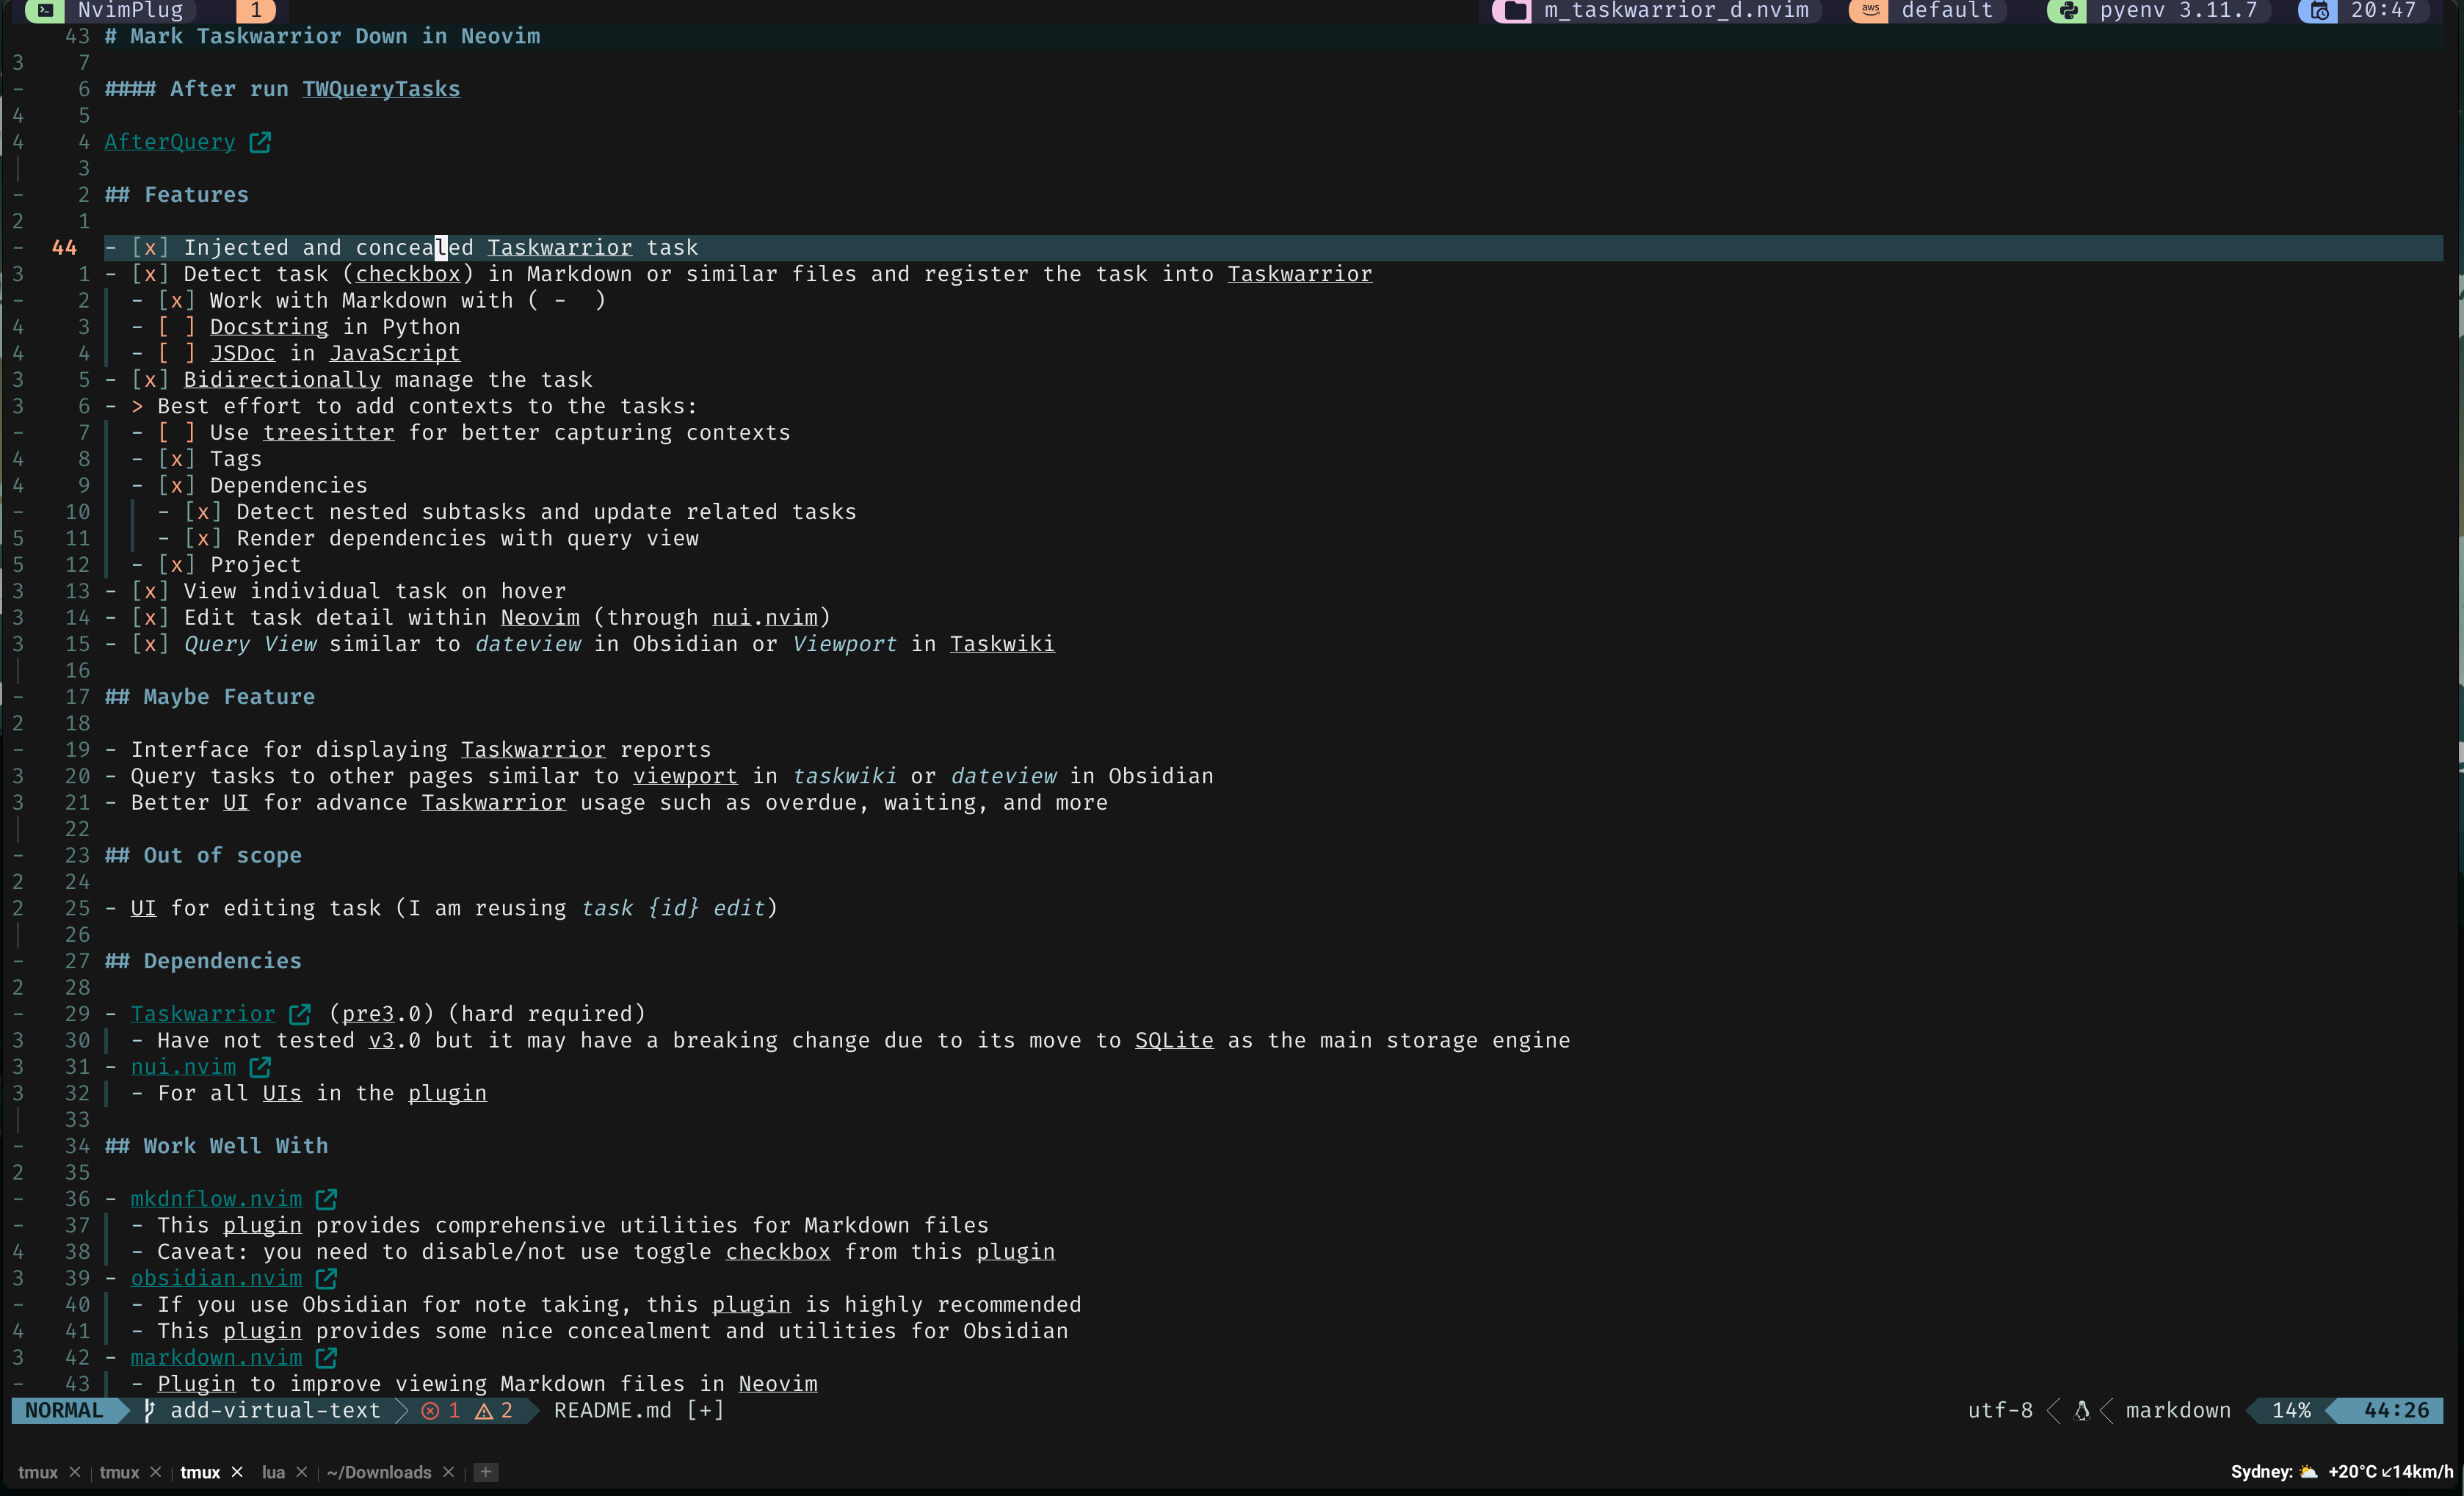2464x1496 pixels.
Task: Toggle the Docstring in Python checkbox
Action: click(176, 327)
